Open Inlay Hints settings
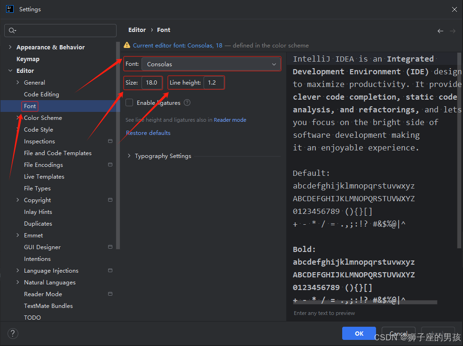 pyautogui.click(x=38, y=212)
